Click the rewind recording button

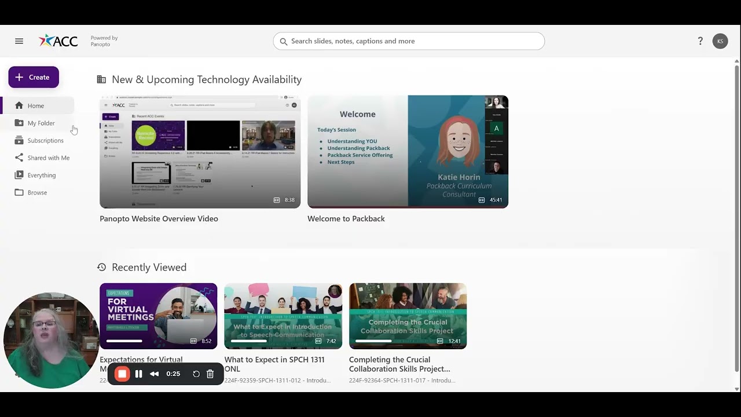click(x=154, y=374)
